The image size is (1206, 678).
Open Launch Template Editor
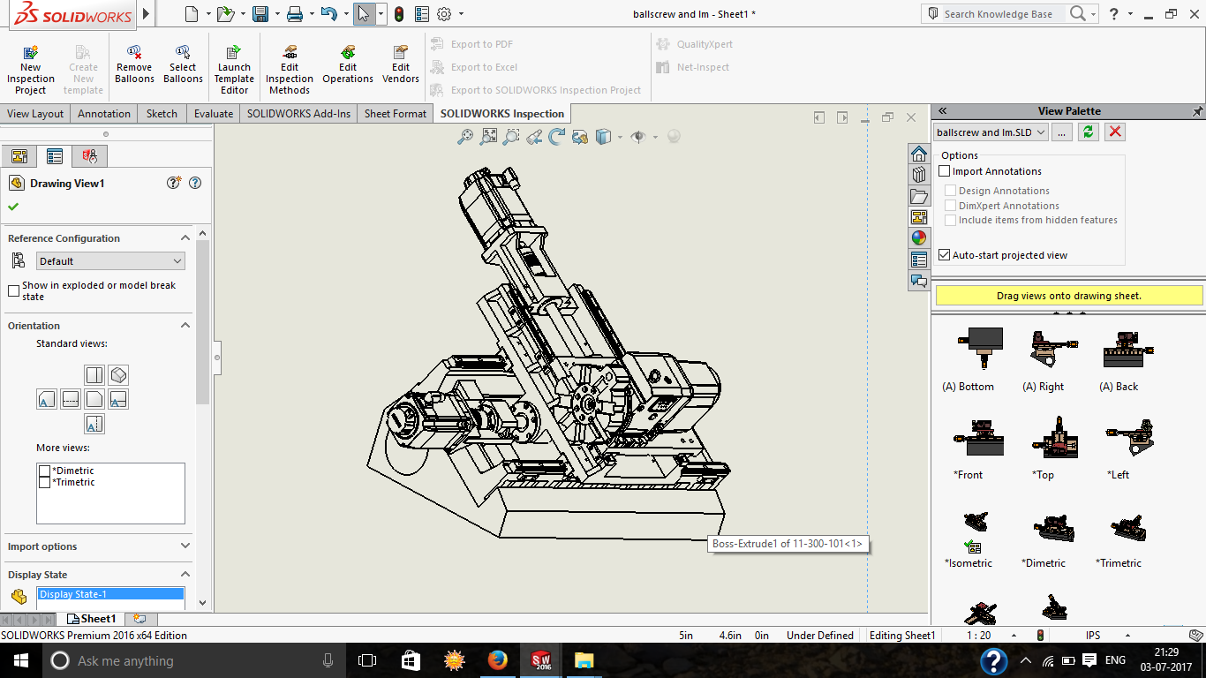pyautogui.click(x=234, y=71)
